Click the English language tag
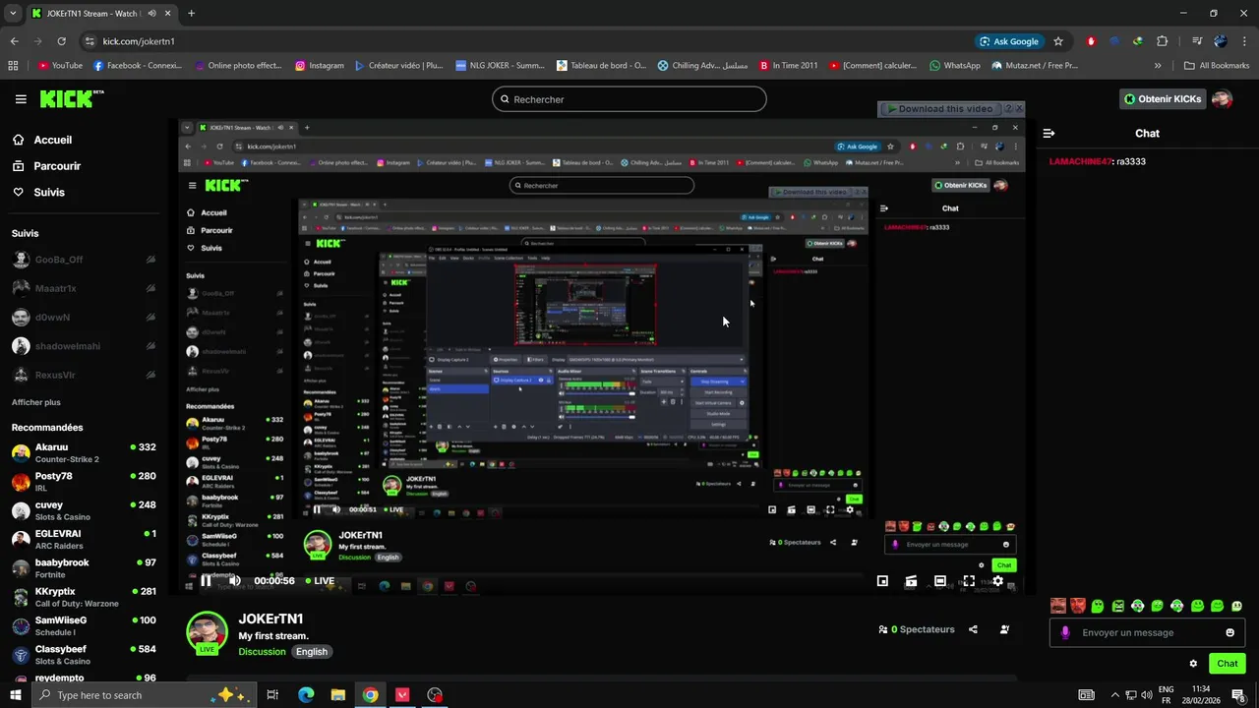The width and height of the screenshot is (1259, 708). click(x=312, y=652)
